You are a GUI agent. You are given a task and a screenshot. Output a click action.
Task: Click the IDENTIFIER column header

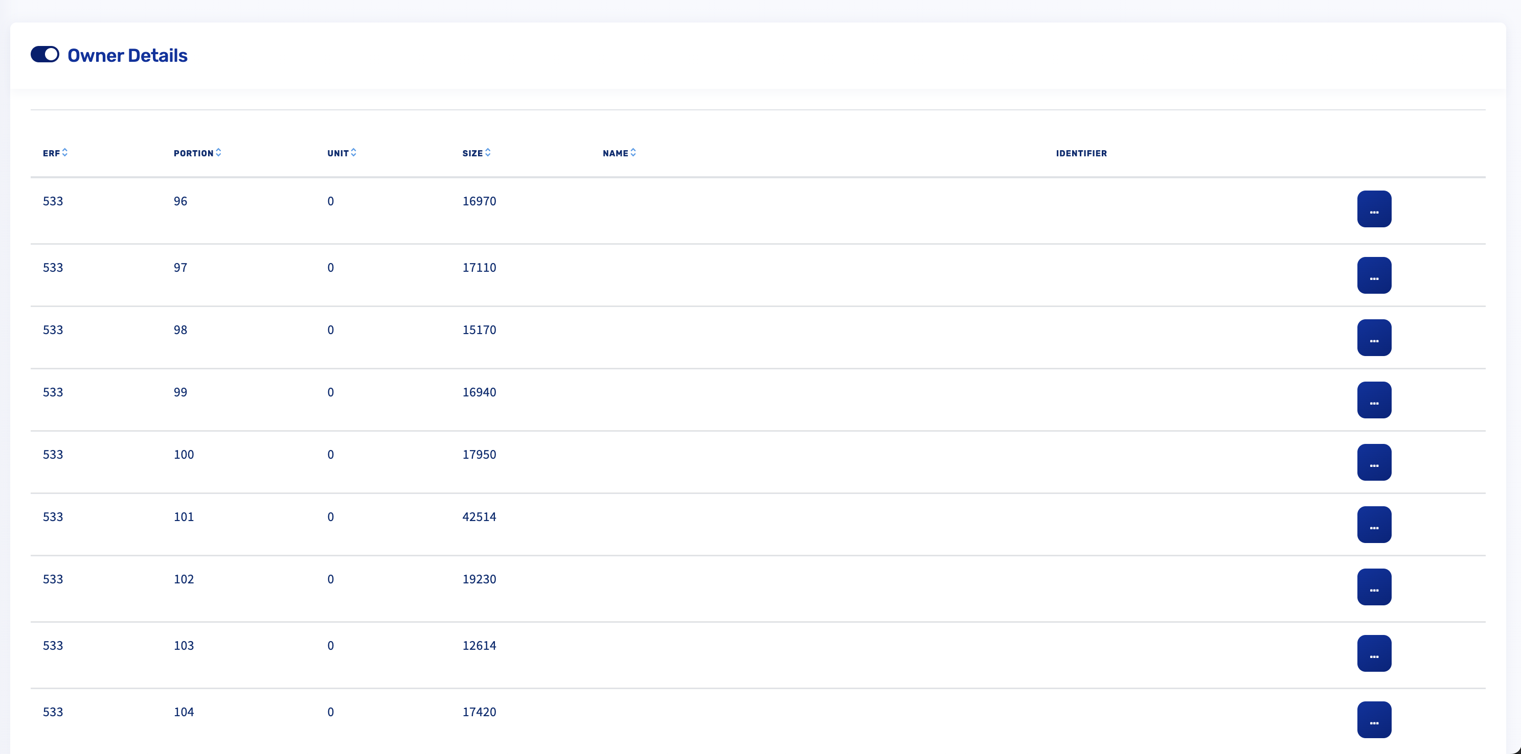[1081, 153]
